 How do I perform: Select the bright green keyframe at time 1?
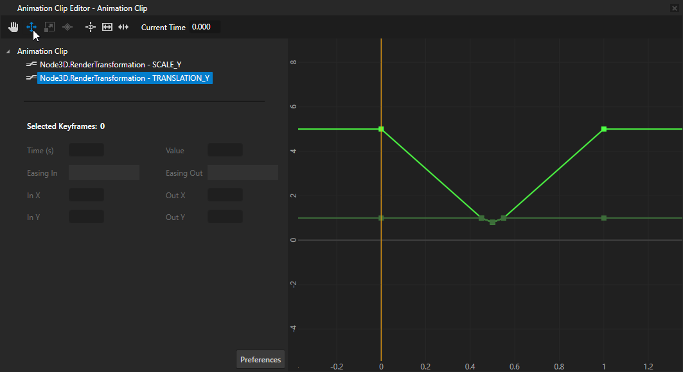(604, 129)
